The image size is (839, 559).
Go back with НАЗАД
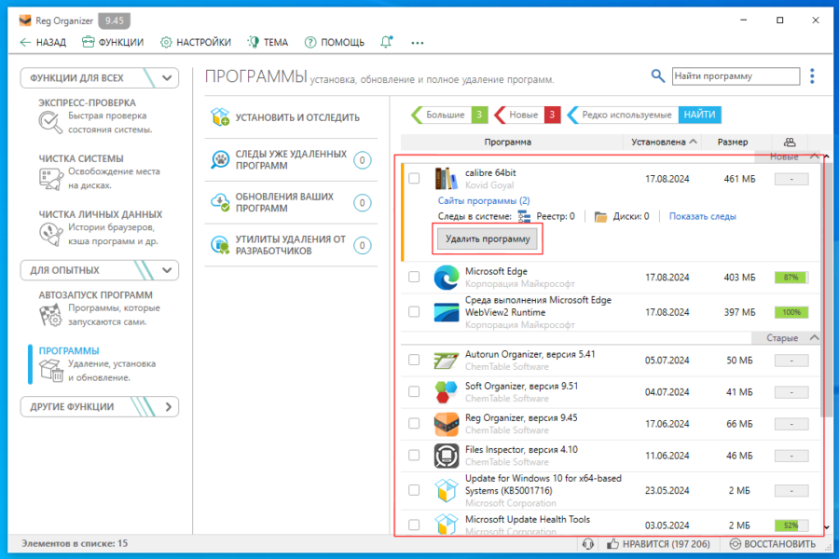click(x=43, y=42)
